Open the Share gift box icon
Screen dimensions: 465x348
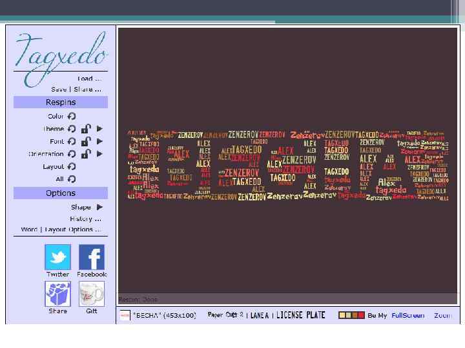click(x=58, y=294)
